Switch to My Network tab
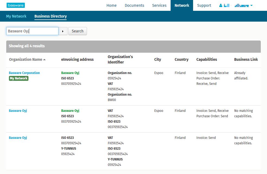Viewport: 267px width, 174px height. [x=16, y=16]
